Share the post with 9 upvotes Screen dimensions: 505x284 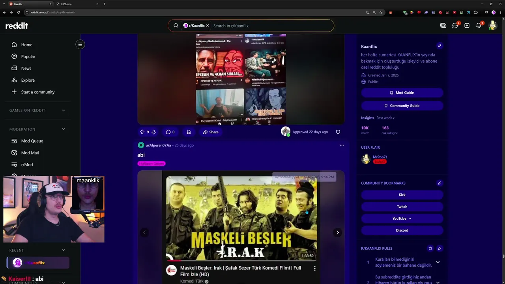point(211,132)
